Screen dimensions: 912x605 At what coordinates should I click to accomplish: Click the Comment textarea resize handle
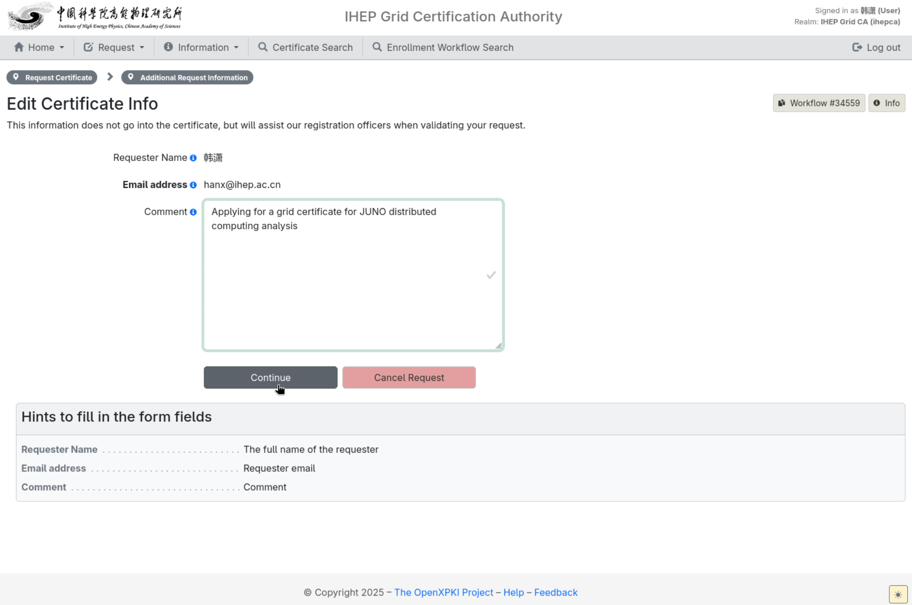499,346
